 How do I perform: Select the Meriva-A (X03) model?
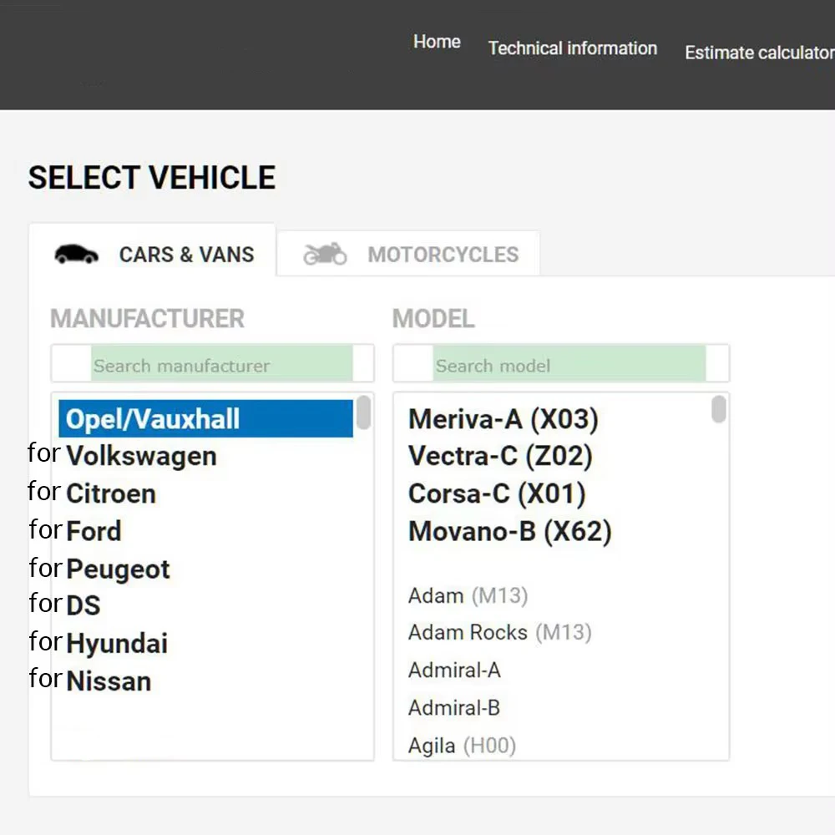503,419
